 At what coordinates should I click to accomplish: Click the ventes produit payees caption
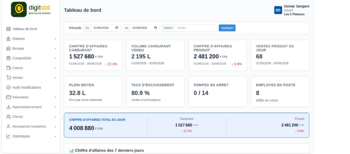click(146, 100)
